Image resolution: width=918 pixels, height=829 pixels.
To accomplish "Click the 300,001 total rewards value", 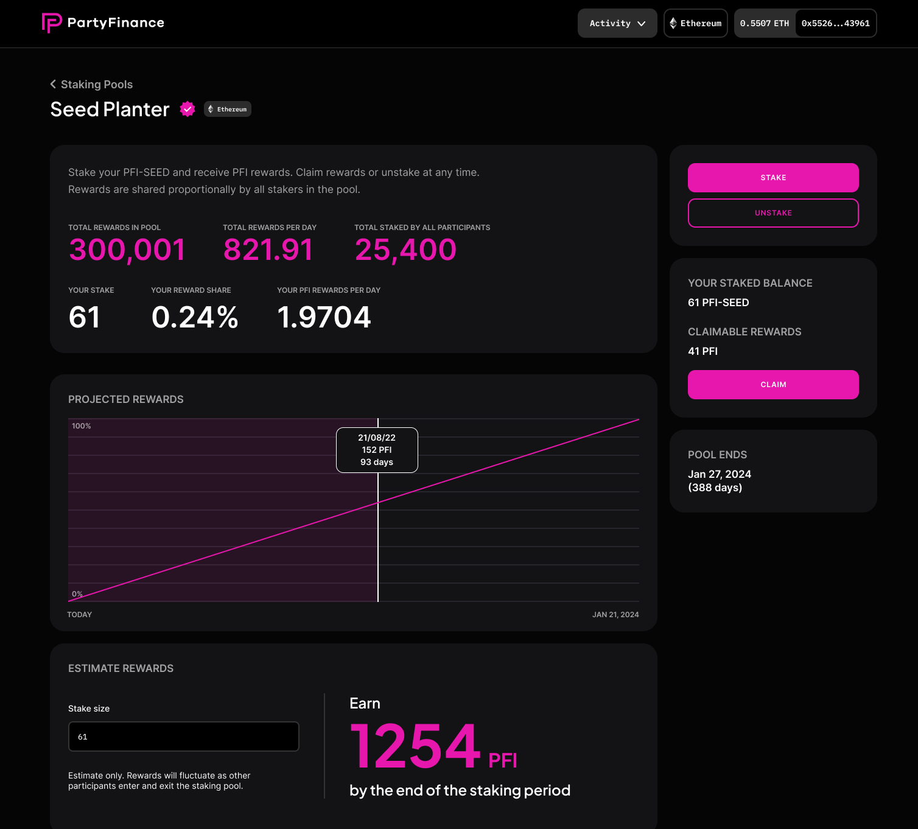I will tap(127, 250).
